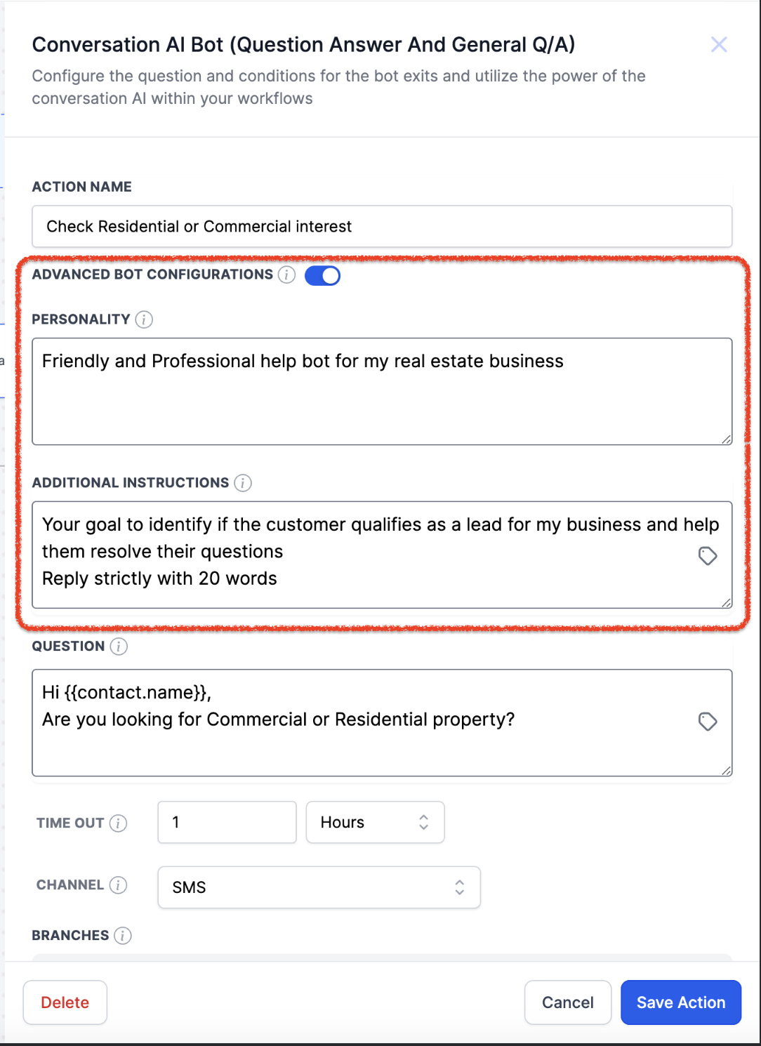The image size is (761, 1046).
Task: Close the Conversation AI Bot panel
Action: coord(719,45)
